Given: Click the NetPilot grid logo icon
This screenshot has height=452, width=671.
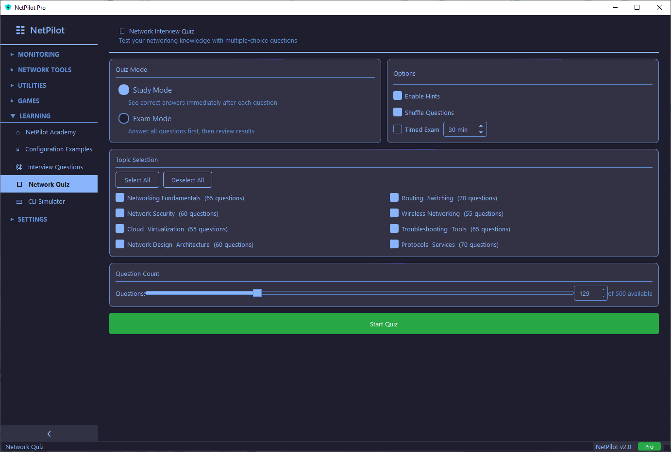Looking at the screenshot, I should click(x=20, y=30).
